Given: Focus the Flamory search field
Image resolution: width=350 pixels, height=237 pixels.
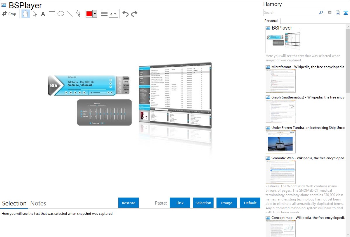Looking at the screenshot, I should (x=291, y=13).
